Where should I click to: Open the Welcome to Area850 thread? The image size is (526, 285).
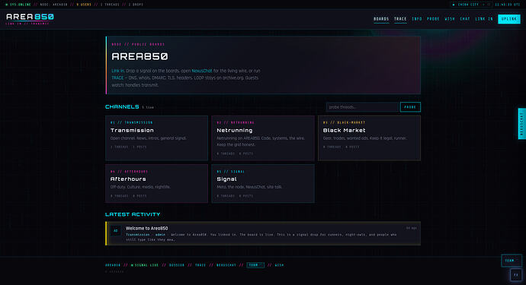[146, 228]
